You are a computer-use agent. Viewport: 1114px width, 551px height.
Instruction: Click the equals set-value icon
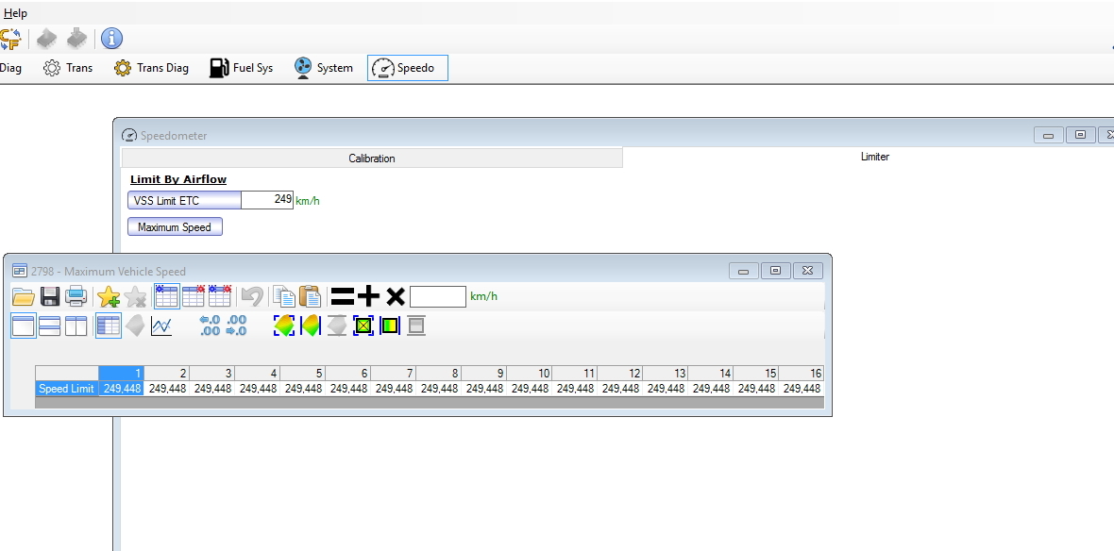(x=343, y=296)
